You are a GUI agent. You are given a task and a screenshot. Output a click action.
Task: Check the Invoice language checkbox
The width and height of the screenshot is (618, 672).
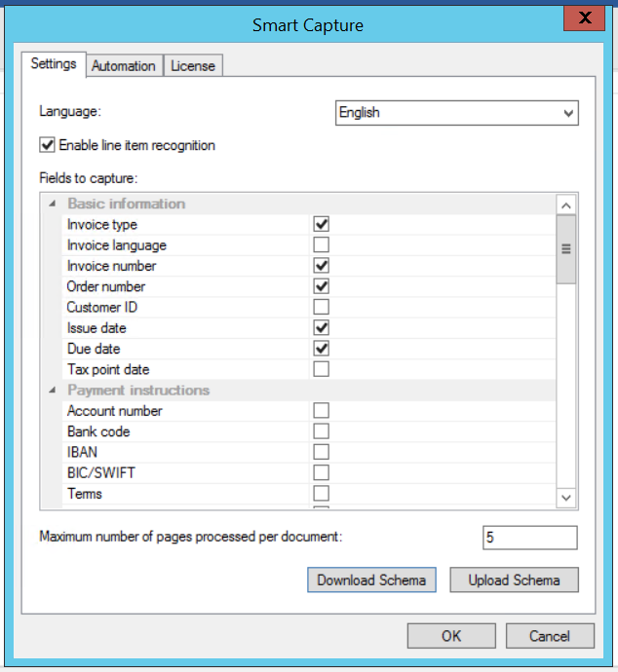click(x=322, y=244)
